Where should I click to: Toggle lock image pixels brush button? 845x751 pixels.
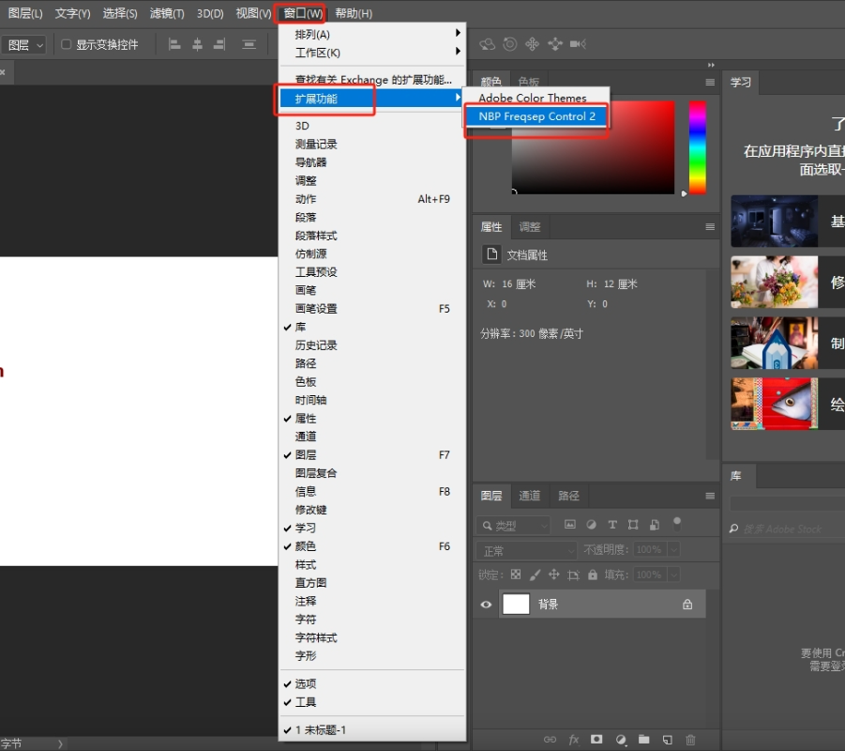[x=535, y=575]
